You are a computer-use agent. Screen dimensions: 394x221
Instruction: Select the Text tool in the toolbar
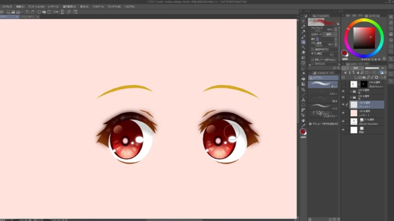tap(303, 100)
